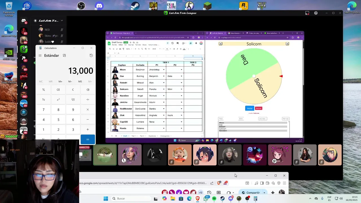
Task: Switch to Capitanes sheet tab
Action: [x=152, y=136]
